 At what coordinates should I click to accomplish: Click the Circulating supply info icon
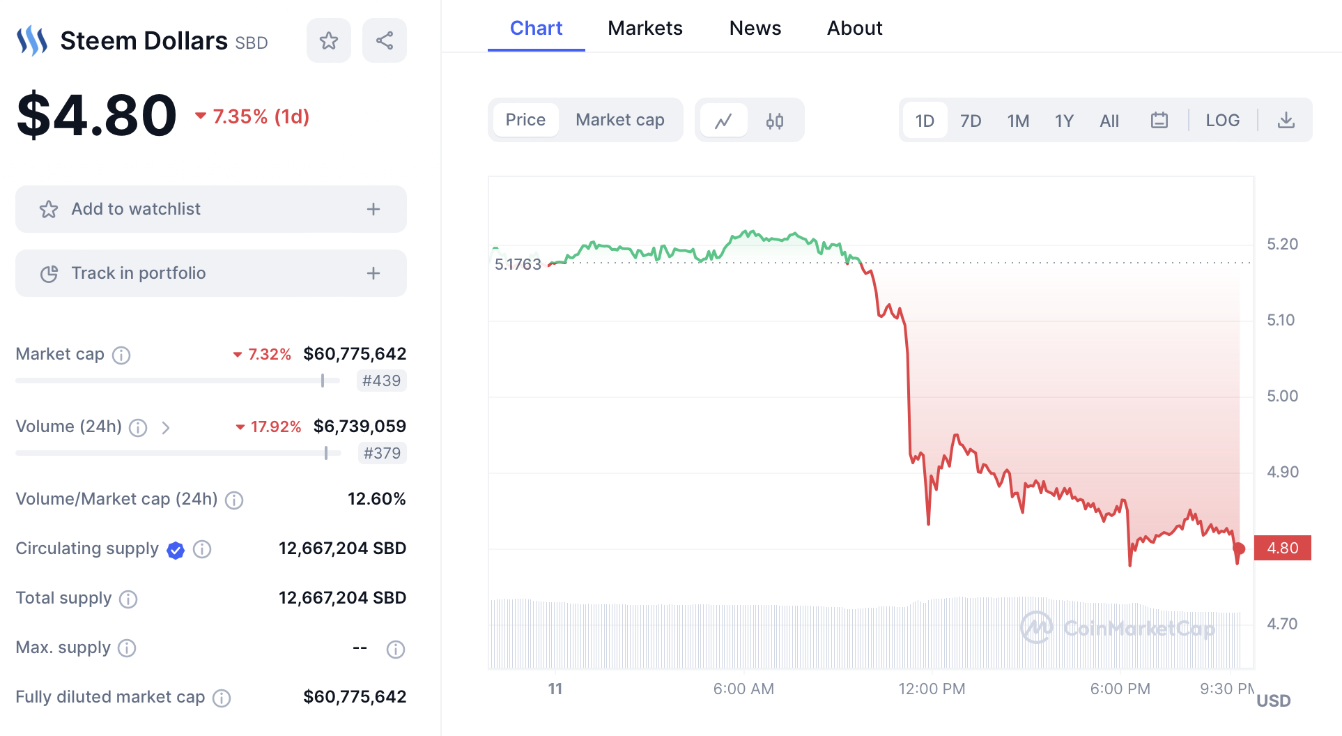(x=202, y=549)
